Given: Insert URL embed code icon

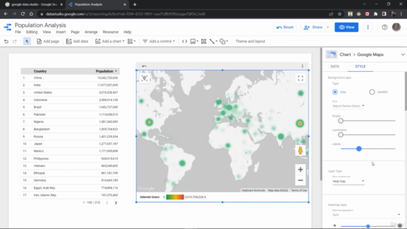Looking at the screenshot, I should coord(184,41).
